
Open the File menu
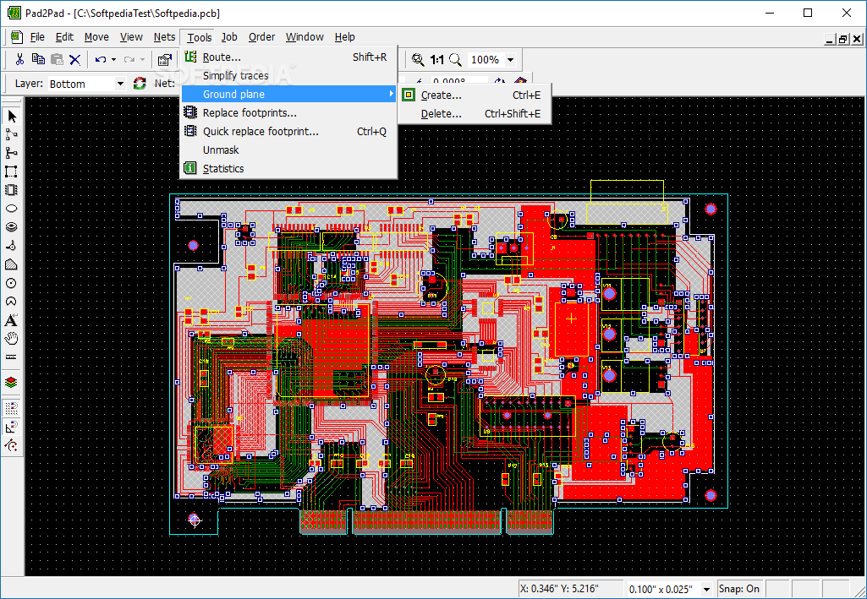point(37,37)
